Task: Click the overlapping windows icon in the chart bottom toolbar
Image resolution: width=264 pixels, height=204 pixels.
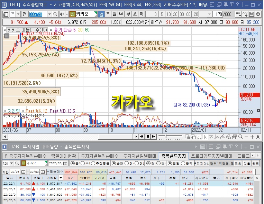Action: pyautogui.click(x=193, y=137)
